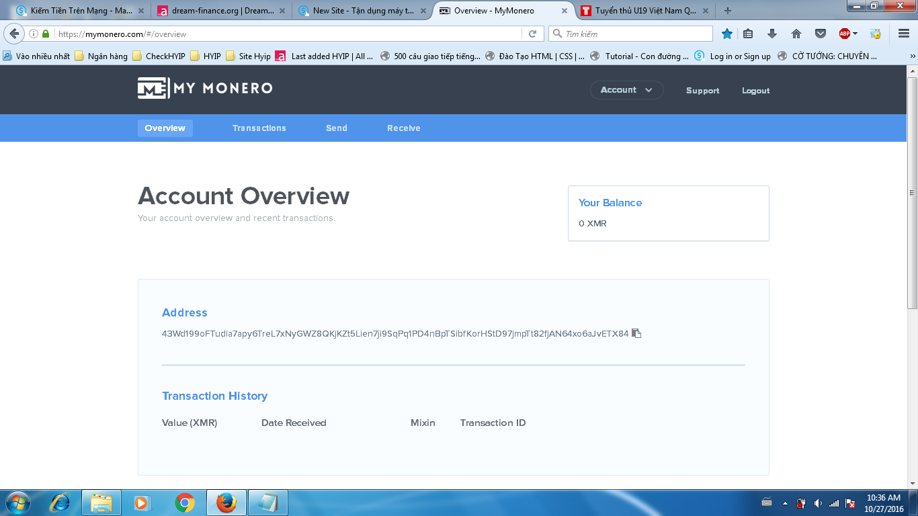Image resolution: width=918 pixels, height=516 pixels.
Task: Open the Firefox downloads arrow
Action: click(772, 34)
